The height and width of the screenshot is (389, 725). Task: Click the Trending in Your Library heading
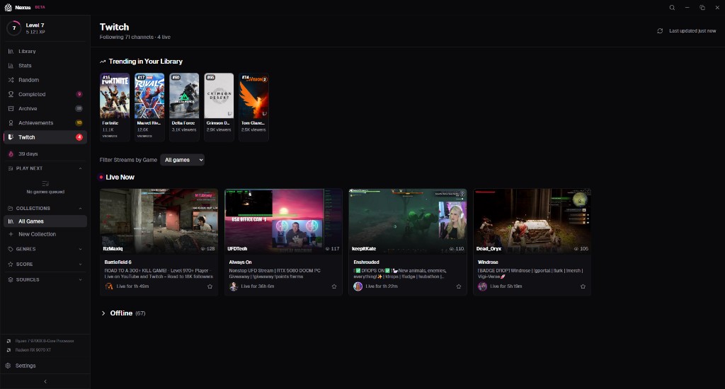[x=146, y=62]
